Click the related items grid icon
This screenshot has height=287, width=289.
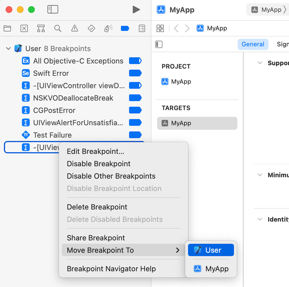[x=160, y=28]
